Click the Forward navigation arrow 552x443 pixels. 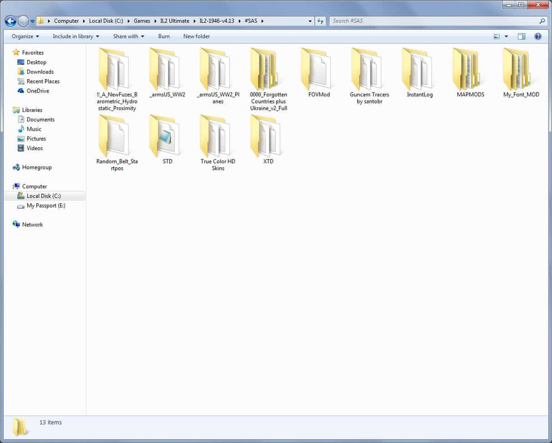coord(23,21)
